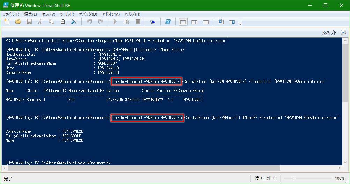
Task: Open the ツール(T) menu
Action: point(67,14)
